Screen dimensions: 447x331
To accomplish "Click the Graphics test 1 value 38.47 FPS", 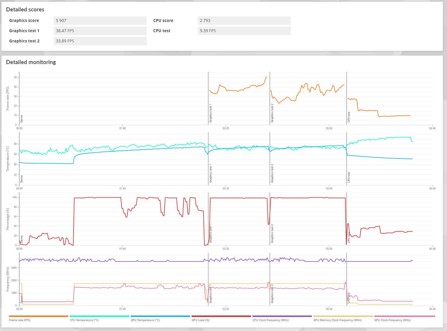I will 100,31.
